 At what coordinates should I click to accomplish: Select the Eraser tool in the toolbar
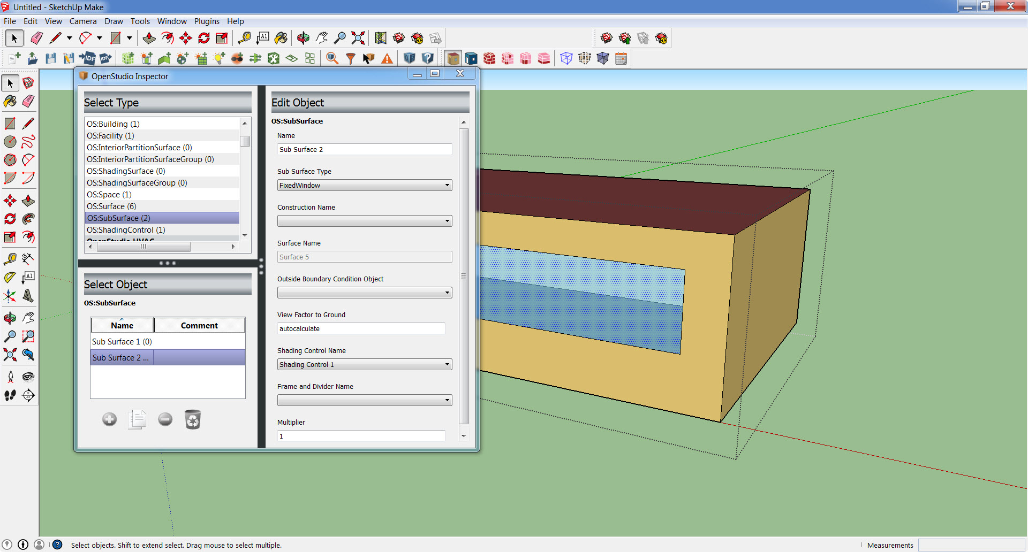point(36,38)
